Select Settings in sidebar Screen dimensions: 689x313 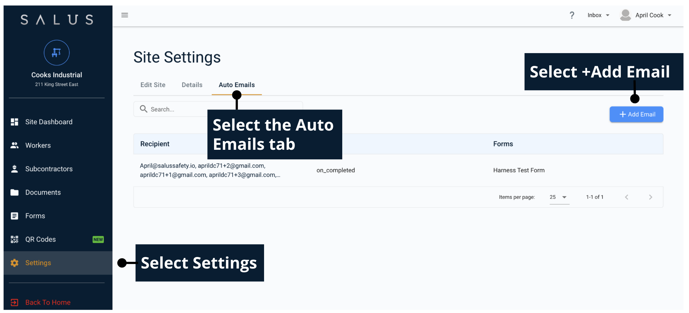(x=38, y=263)
